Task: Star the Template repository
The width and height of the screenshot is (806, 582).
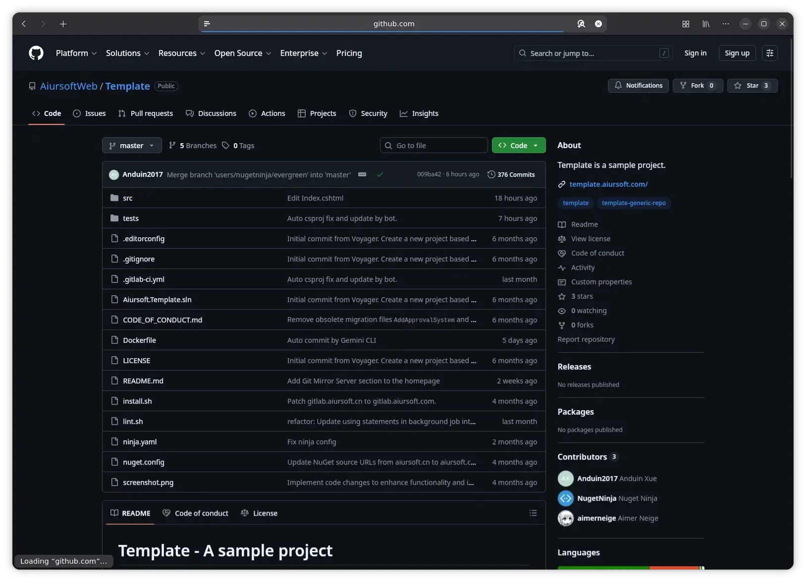Action: (752, 85)
